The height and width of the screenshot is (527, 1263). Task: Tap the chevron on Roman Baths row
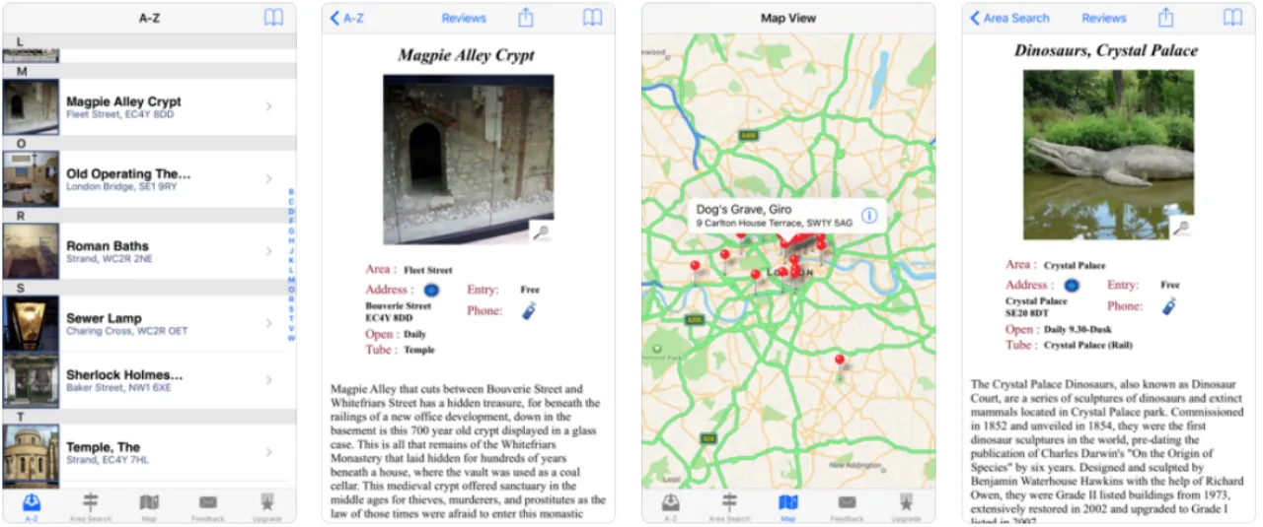(x=268, y=251)
